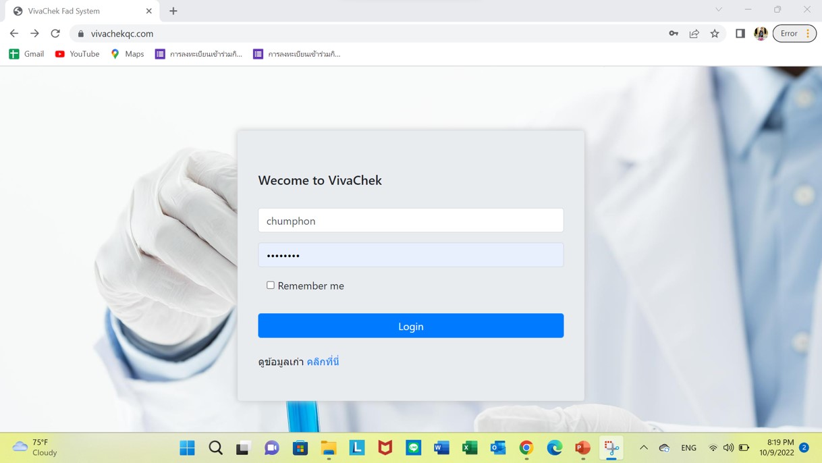Open the Maps bookmark
822x463 pixels.
[x=128, y=54]
